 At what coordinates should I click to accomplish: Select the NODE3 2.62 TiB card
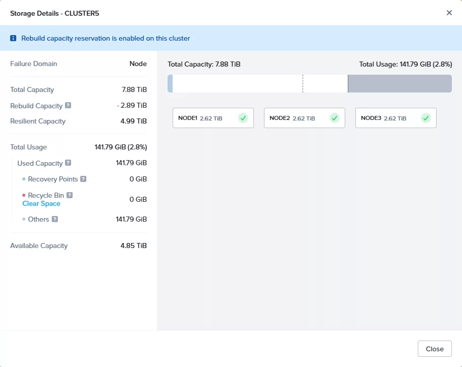(395, 118)
